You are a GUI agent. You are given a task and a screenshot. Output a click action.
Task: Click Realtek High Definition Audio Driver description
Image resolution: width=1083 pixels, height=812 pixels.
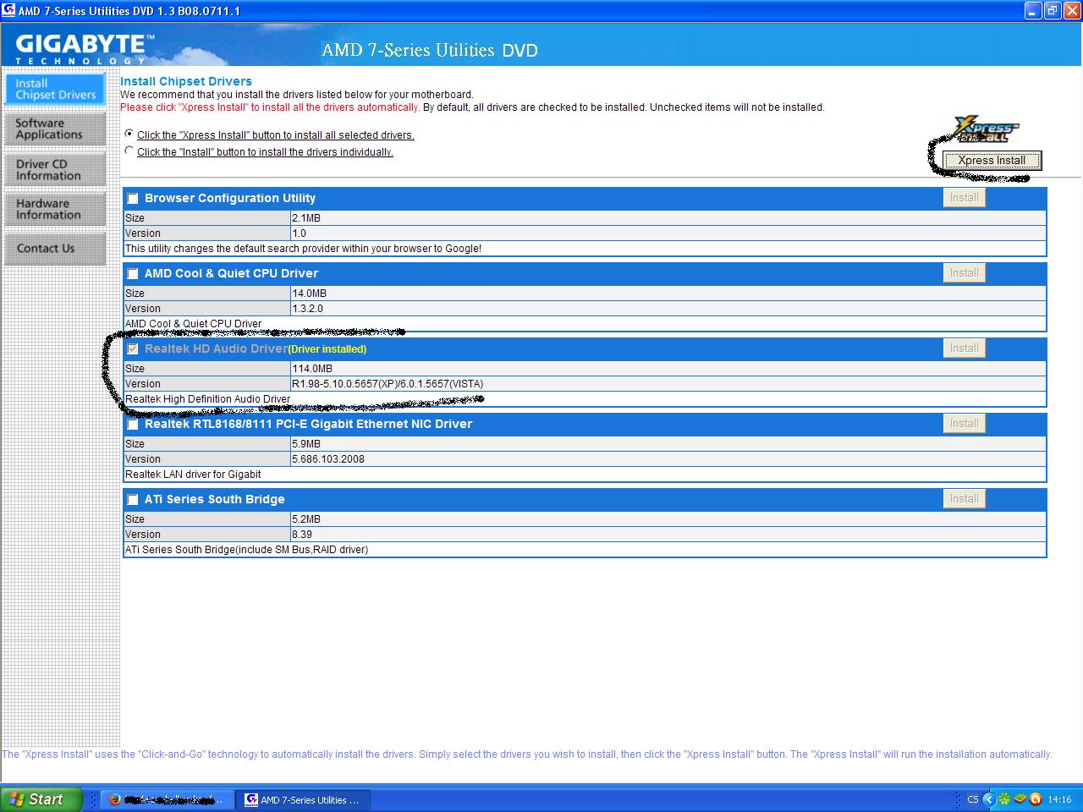[207, 399]
